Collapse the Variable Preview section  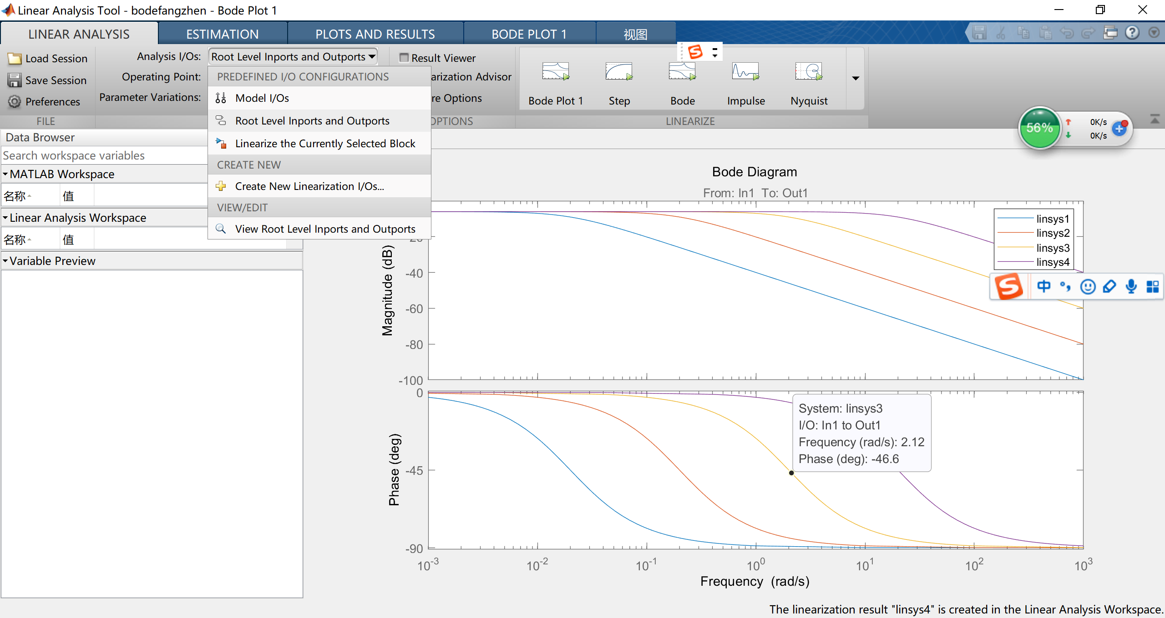point(5,261)
